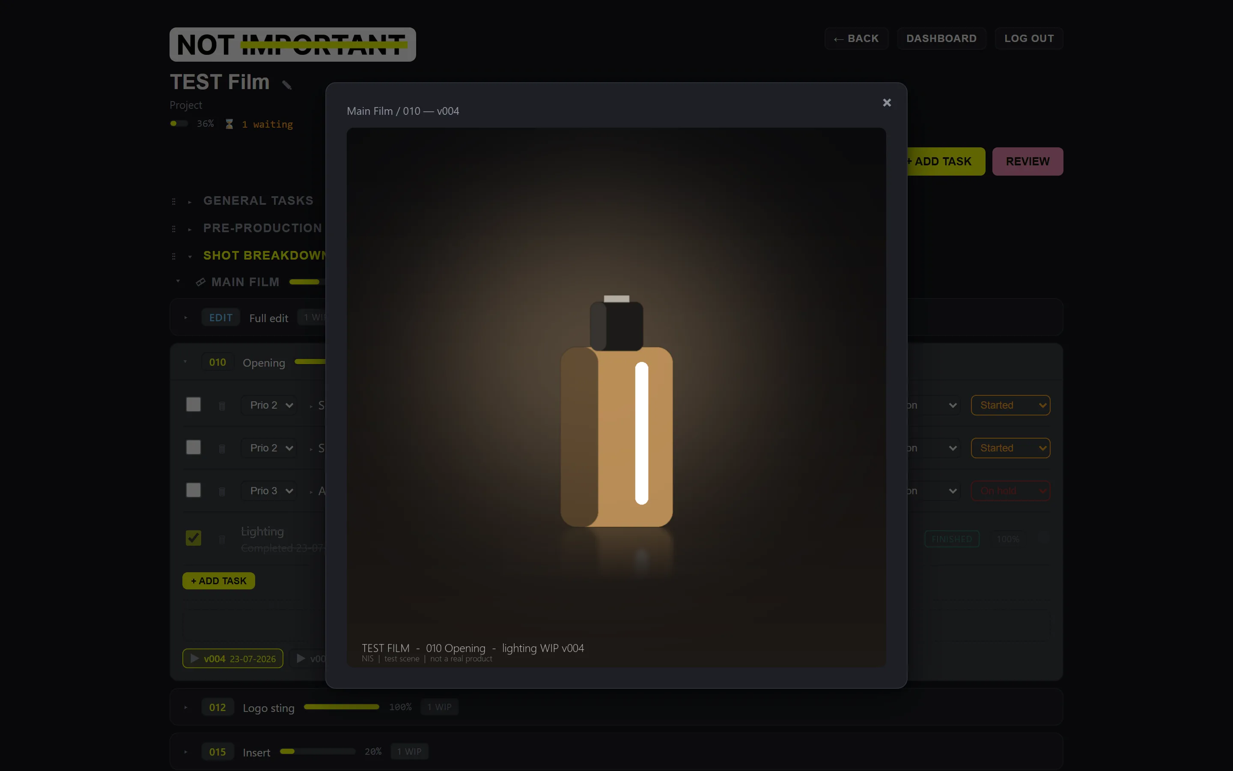Collapse the Main Film group
The height and width of the screenshot is (771, 1233).
pyautogui.click(x=178, y=281)
